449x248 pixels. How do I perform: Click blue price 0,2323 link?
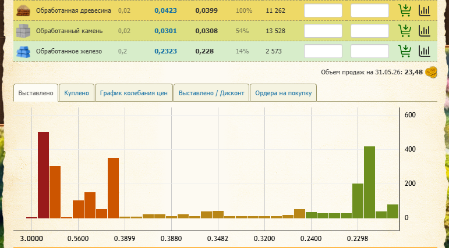[x=165, y=51]
